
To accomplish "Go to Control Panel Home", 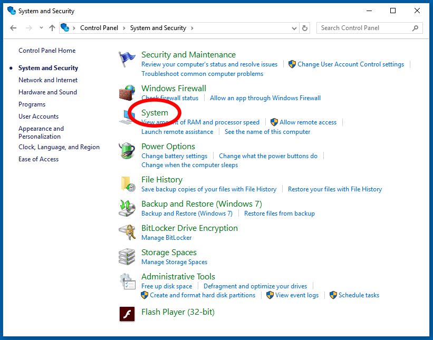I will [x=47, y=51].
